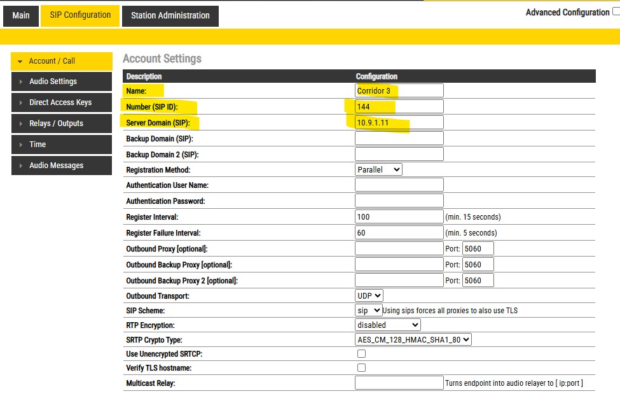620x396 pixels.
Task: Expand the Audio Settings sidebar item
Action: click(x=62, y=81)
